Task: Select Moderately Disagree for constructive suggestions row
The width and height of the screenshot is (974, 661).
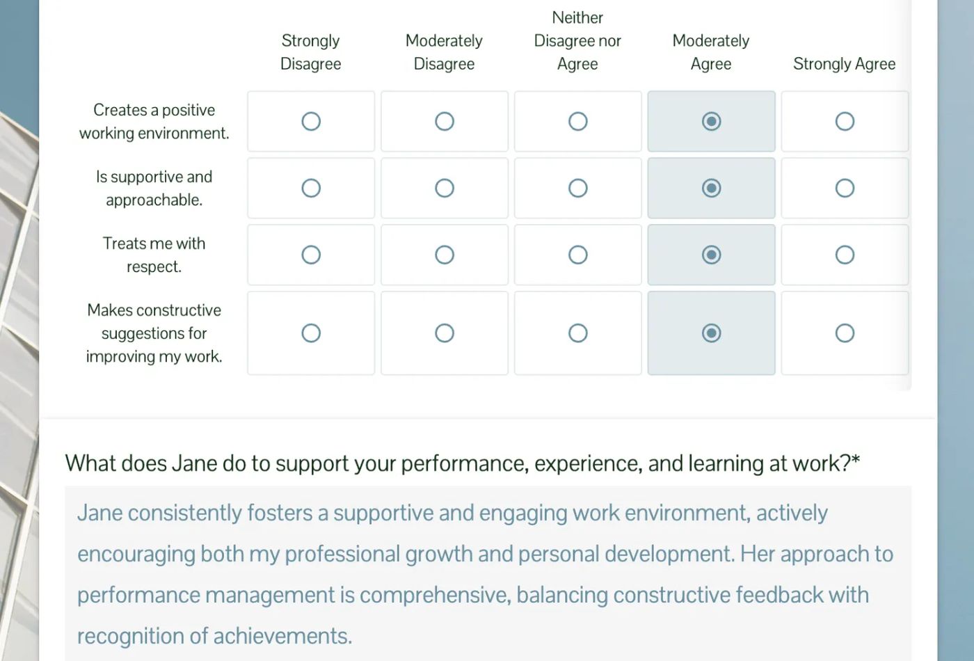Action: 445,333
